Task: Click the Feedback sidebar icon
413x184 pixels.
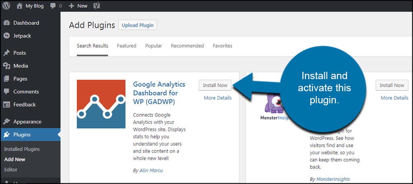Action: (6, 105)
